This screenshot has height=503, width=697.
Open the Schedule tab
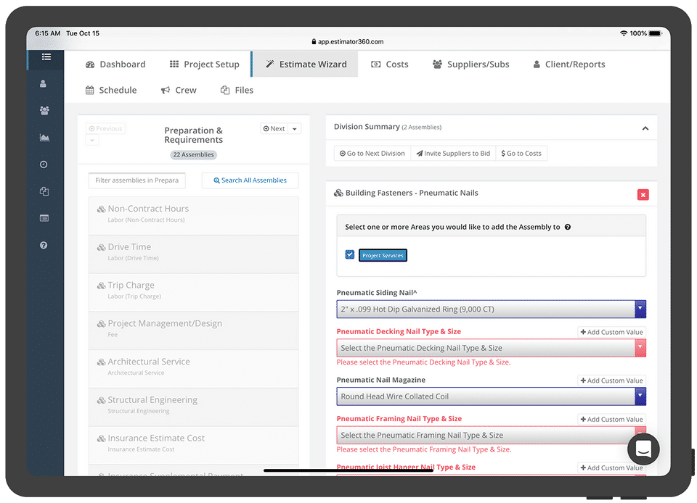click(x=110, y=90)
